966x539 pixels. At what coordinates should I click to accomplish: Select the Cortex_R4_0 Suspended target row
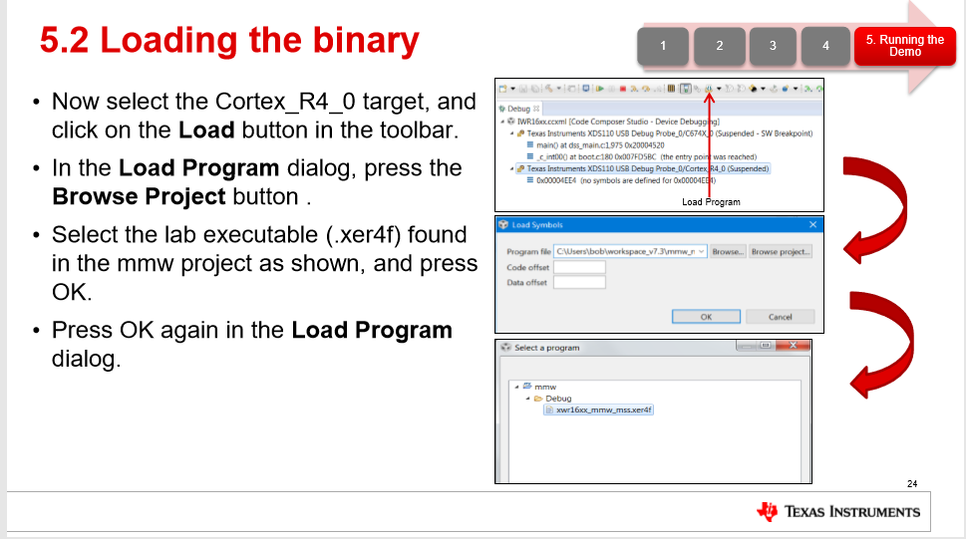643,168
